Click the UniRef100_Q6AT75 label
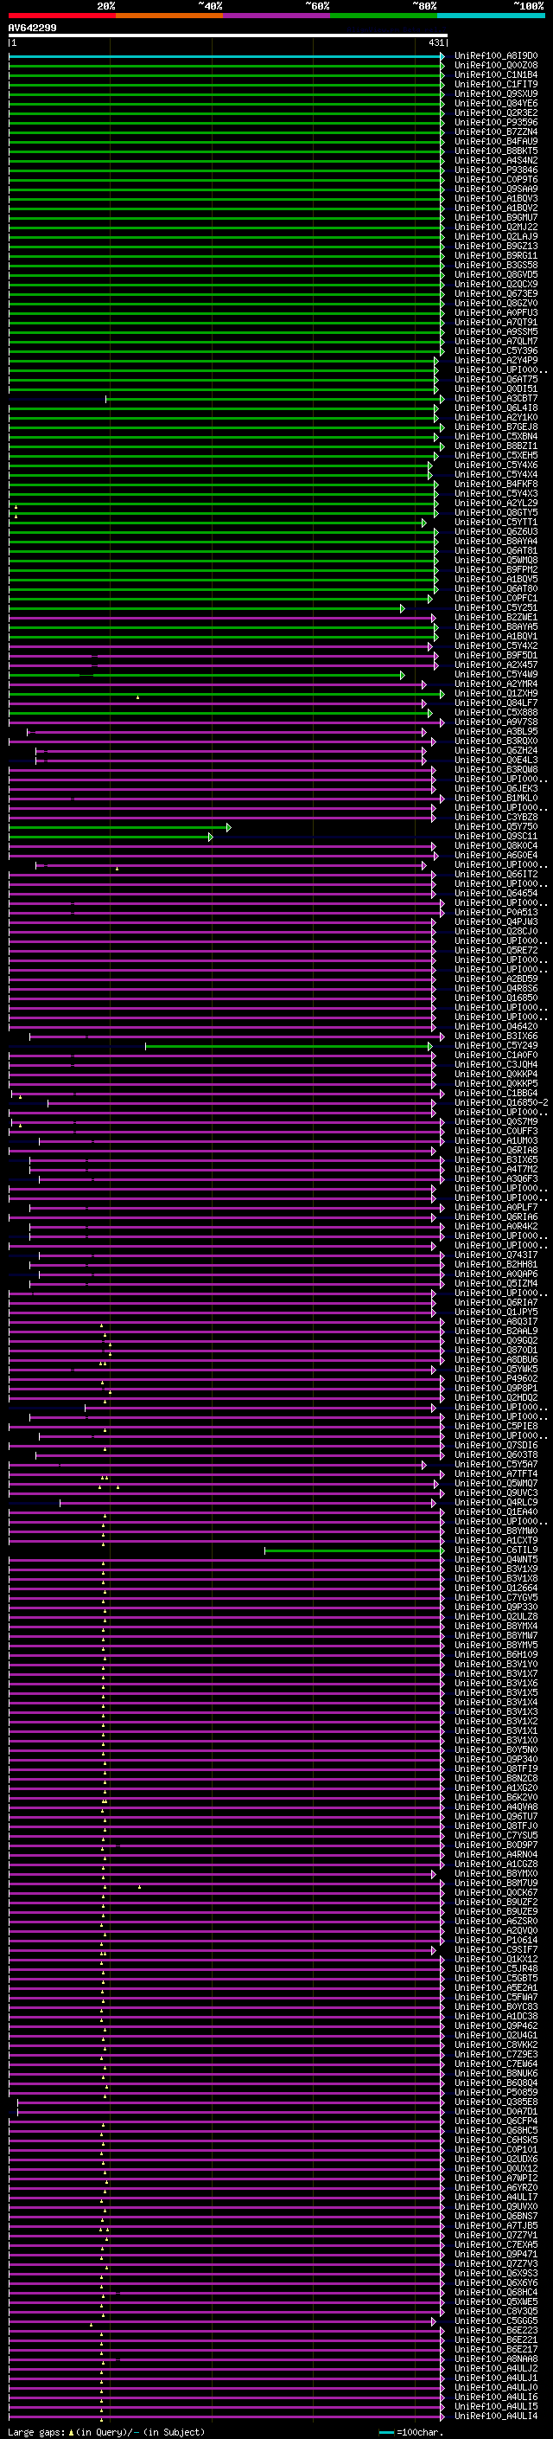This screenshot has width=553, height=2439. (496, 380)
